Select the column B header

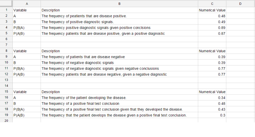pyautogui.click(x=119, y=4)
